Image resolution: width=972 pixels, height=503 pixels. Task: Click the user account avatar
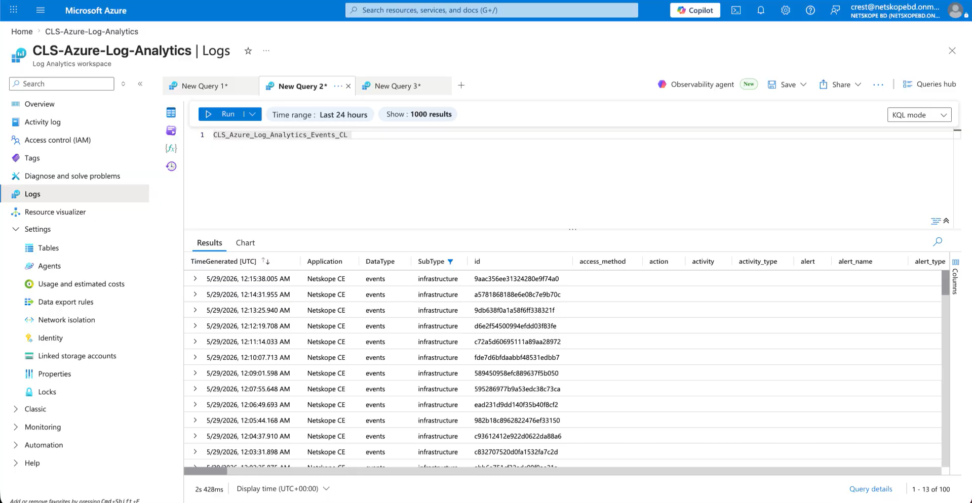pyautogui.click(x=955, y=10)
